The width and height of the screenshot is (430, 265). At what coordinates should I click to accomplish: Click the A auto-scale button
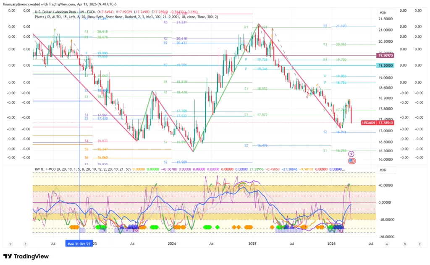tap(386, 244)
